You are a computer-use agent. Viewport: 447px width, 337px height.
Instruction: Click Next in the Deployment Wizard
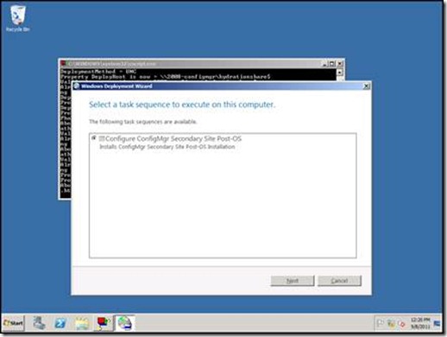pyautogui.click(x=293, y=281)
